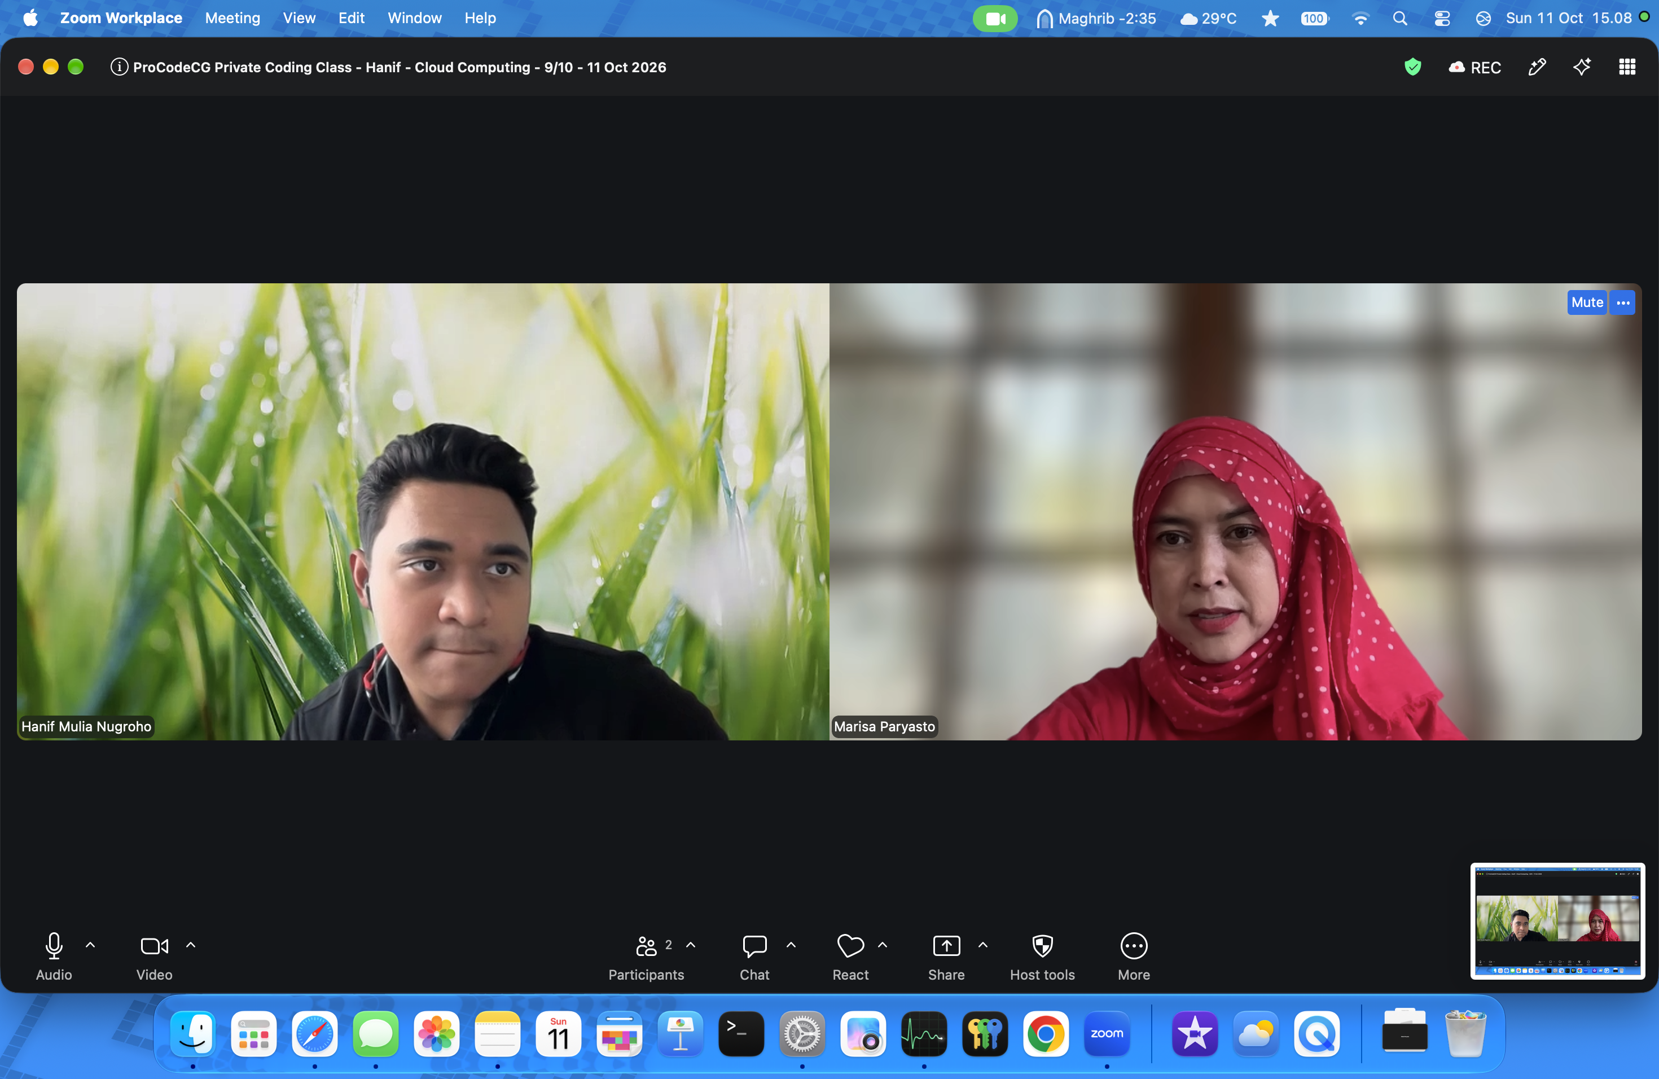Click the 29°C weather menu bar item
This screenshot has height=1079, width=1659.
(x=1208, y=18)
